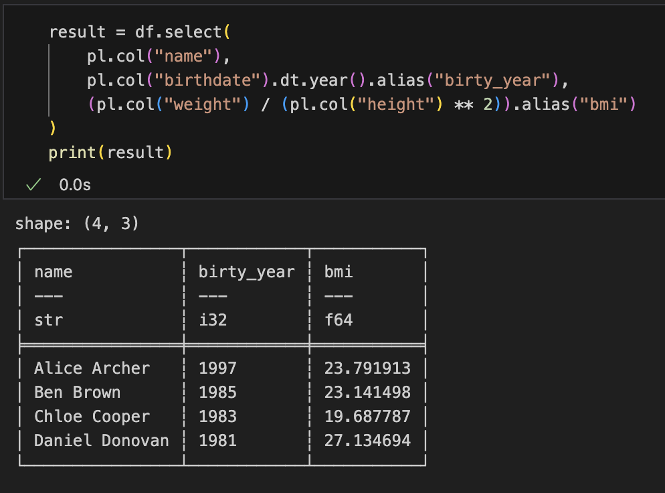665x493 pixels.
Task: Click the bmi value 27.134694
Action: point(367,440)
